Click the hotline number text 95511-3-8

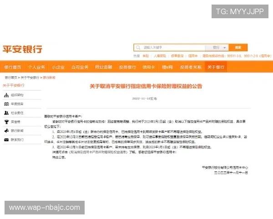(x=234, y=56)
